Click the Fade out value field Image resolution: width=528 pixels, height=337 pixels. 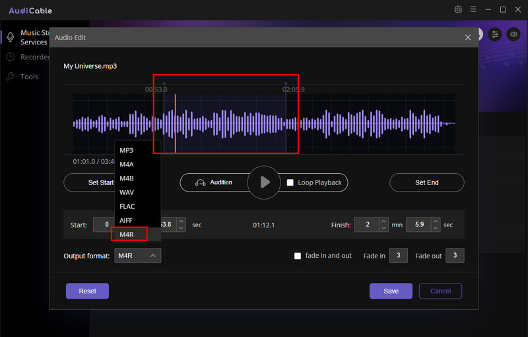(455, 256)
